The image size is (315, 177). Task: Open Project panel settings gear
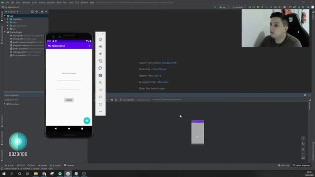tap(42, 12)
